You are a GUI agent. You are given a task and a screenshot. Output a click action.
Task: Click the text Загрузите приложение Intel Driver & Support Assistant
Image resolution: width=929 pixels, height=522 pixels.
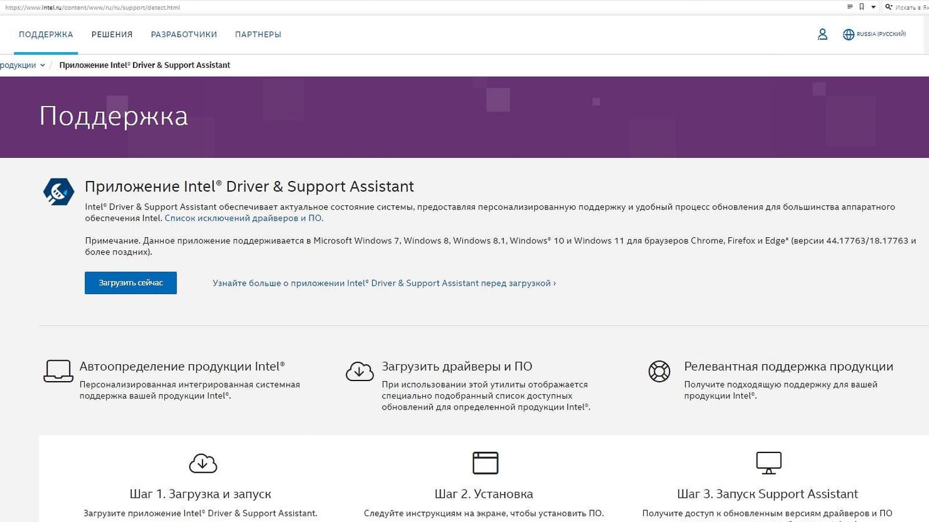(200, 513)
